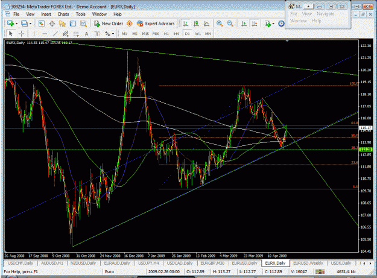Screen dimensions: 377x278
Task: Select the Equidistant Channel tool
Action: click(x=65, y=34)
